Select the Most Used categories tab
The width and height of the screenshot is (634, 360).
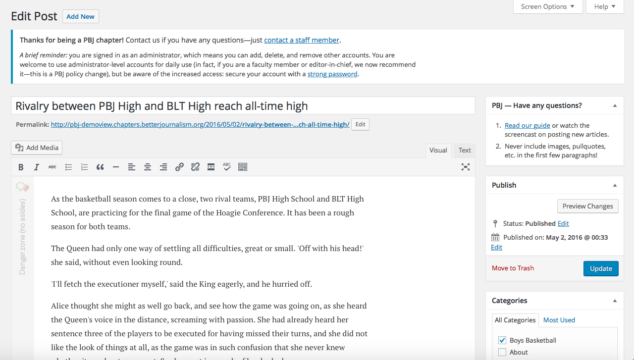[x=559, y=320]
